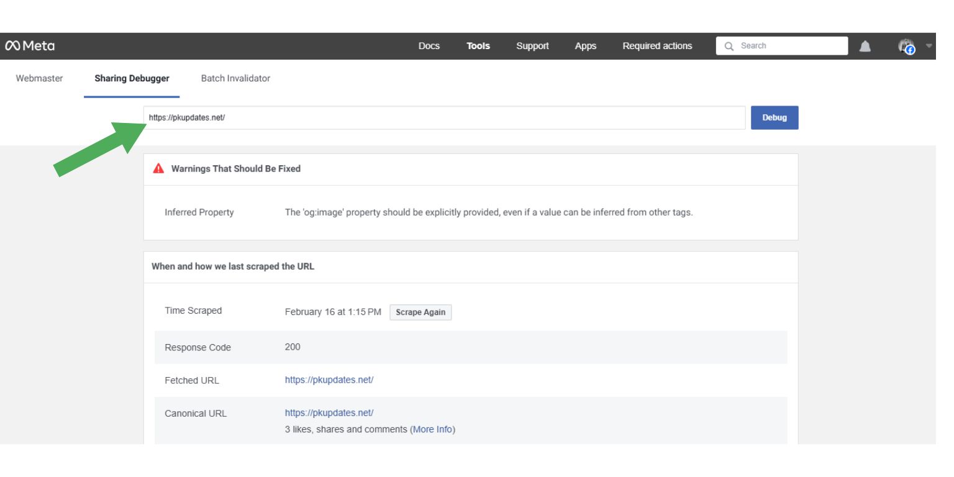
Task: Open the Apps menu
Action: pyautogui.click(x=586, y=46)
